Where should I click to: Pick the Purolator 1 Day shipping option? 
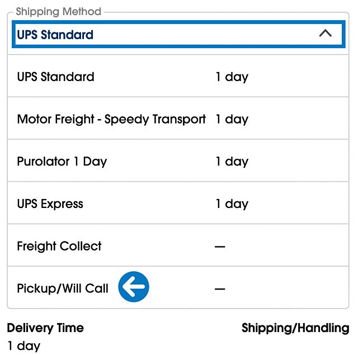[x=62, y=162]
